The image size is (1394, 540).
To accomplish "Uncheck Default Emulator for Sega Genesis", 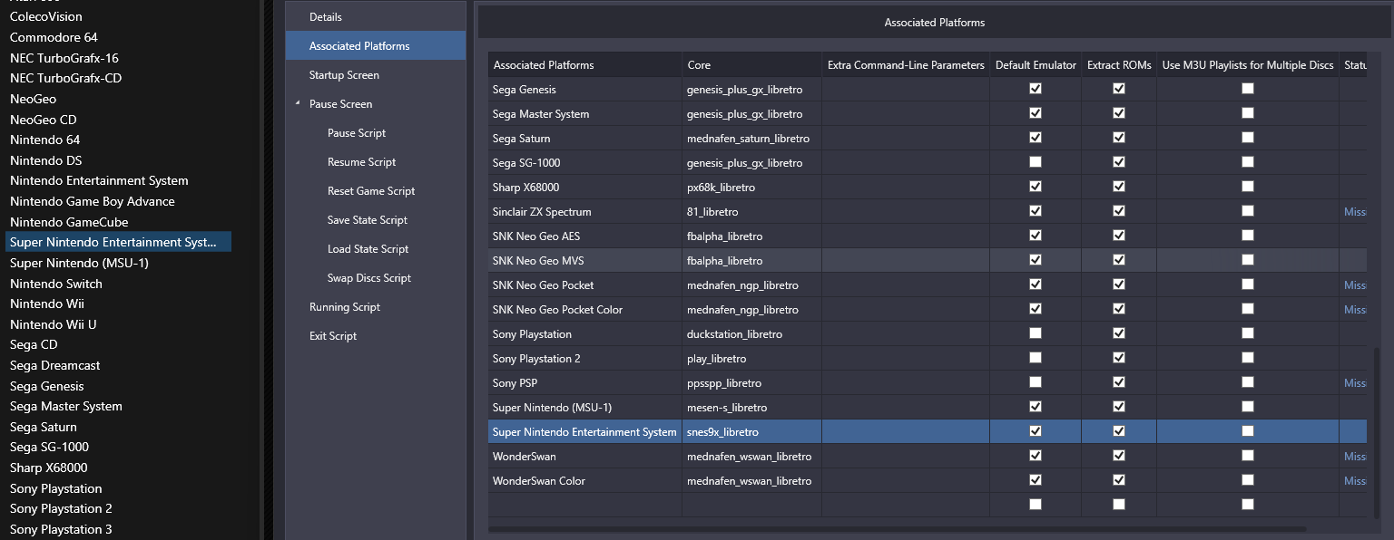I will pyautogui.click(x=1036, y=89).
